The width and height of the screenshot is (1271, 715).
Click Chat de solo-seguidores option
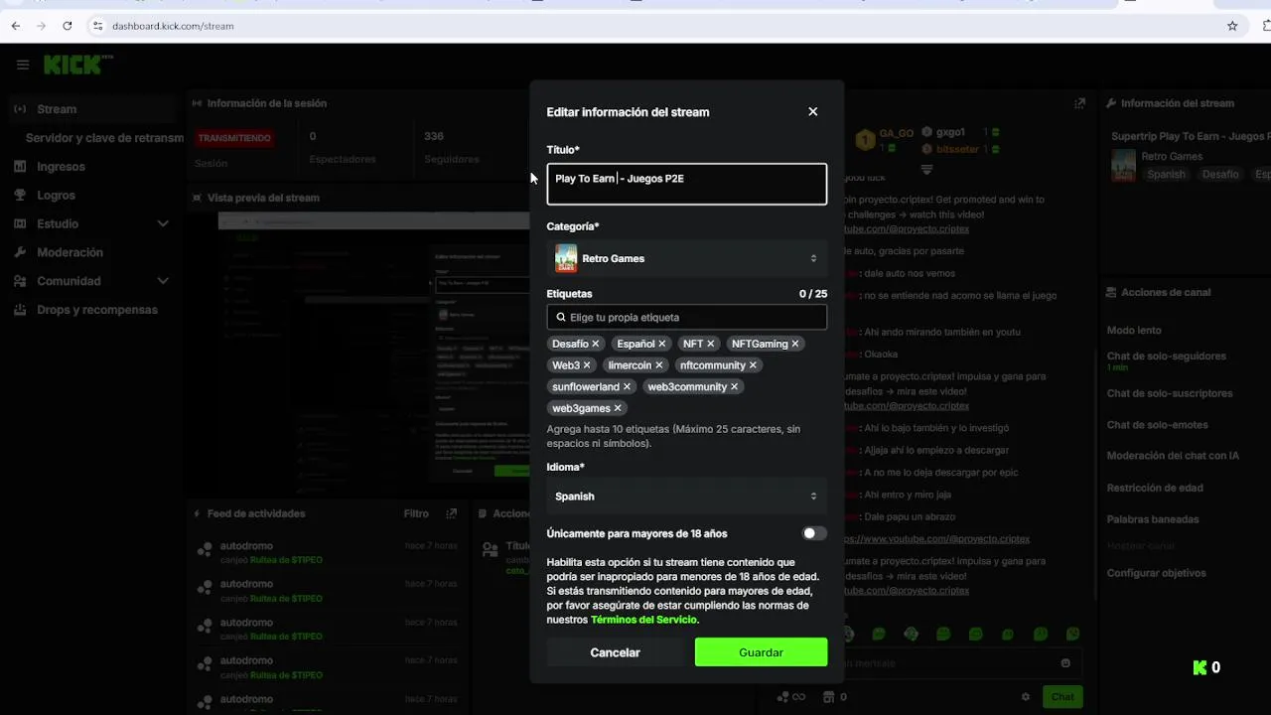point(1167,356)
